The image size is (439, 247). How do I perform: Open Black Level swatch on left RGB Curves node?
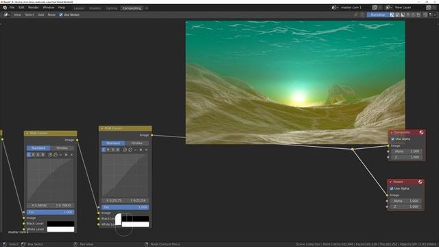click(x=60, y=224)
